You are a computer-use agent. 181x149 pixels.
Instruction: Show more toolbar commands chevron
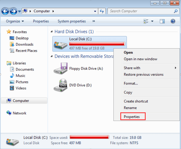tap(94, 21)
